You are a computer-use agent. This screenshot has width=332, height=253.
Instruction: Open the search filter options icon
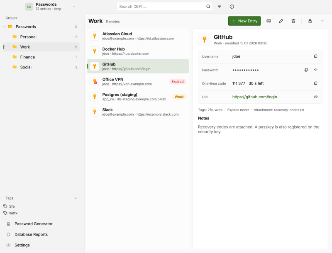click(x=220, y=7)
